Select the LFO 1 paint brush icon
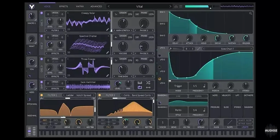This screenshot has height=140, width=280. (x=171, y=49)
